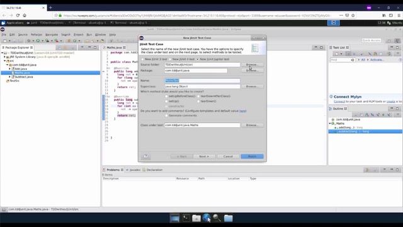Click the Quick Access search box

click(372, 40)
